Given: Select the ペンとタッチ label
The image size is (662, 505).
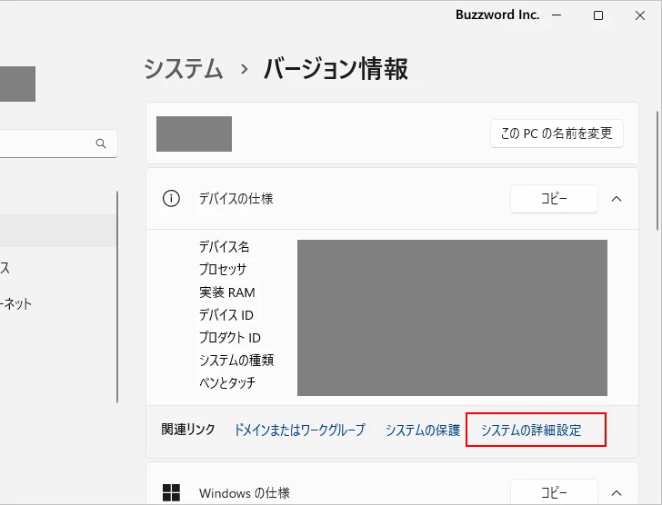Looking at the screenshot, I should [227, 382].
